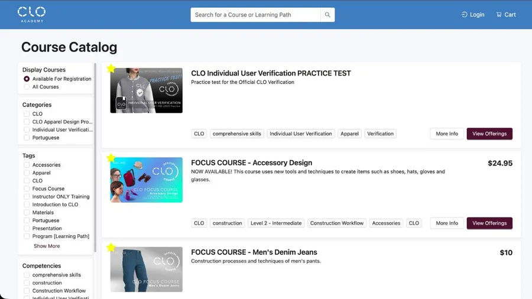Screen dimensions: 532x299
Task: Check the CLO Apparel Design Pro category
Action: (27, 122)
